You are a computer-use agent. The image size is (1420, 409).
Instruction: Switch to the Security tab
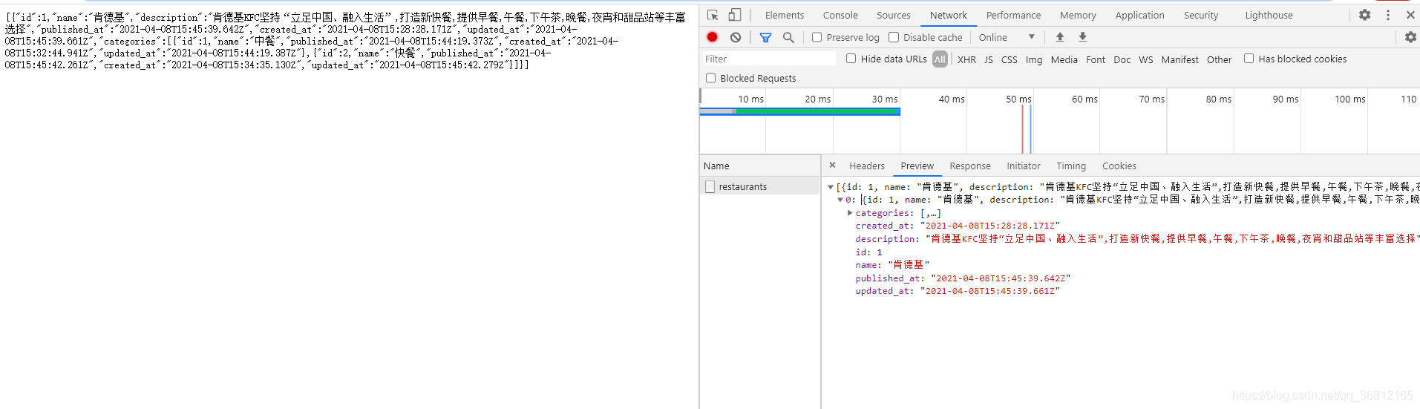click(1201, 15)
